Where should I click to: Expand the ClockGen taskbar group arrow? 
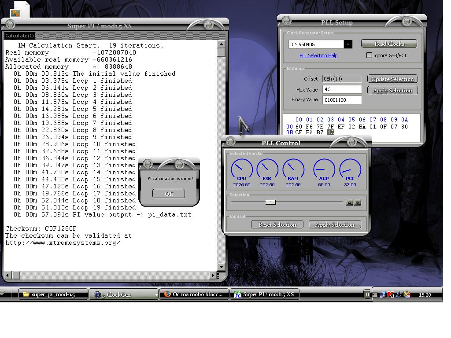coord(156,294)
